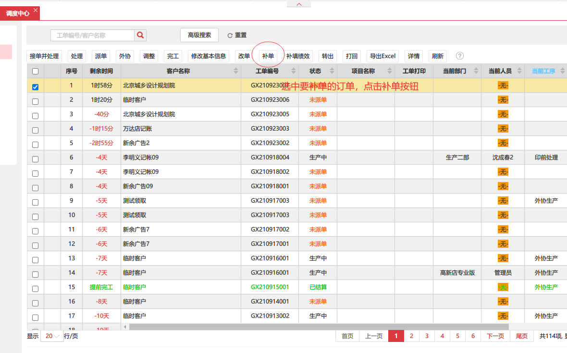Sort by 当前人员 column arrows
The width and height of the screenshot is (567, 353).
click(519, 71)
